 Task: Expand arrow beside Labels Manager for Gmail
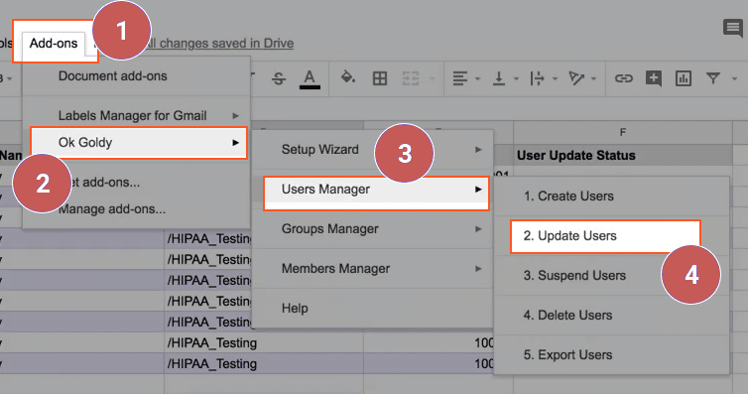click(235, 116)
